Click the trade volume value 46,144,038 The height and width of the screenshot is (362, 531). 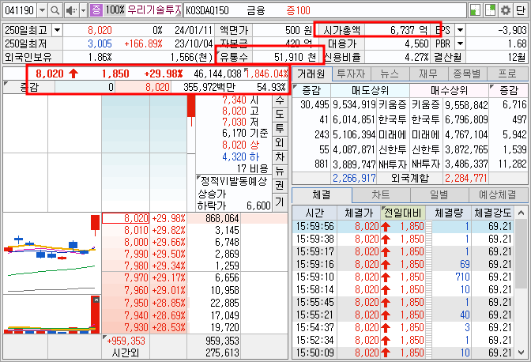point(217,74)
